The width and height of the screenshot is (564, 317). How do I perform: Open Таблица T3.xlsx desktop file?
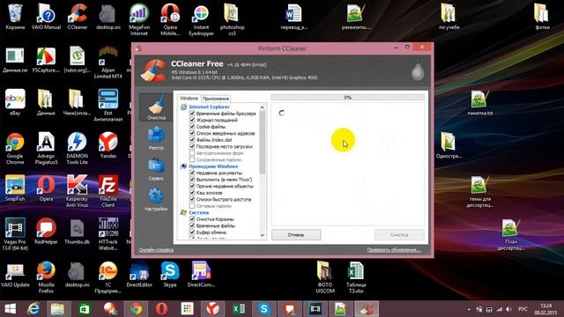click(356, 277)
